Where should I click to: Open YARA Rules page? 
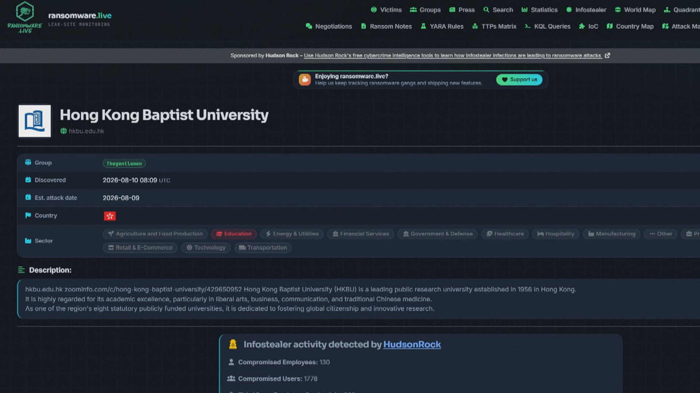(x=442, y=26)
